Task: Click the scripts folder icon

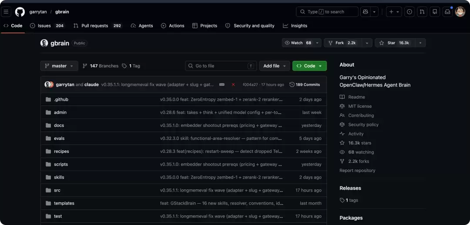Action: point(48,164)
